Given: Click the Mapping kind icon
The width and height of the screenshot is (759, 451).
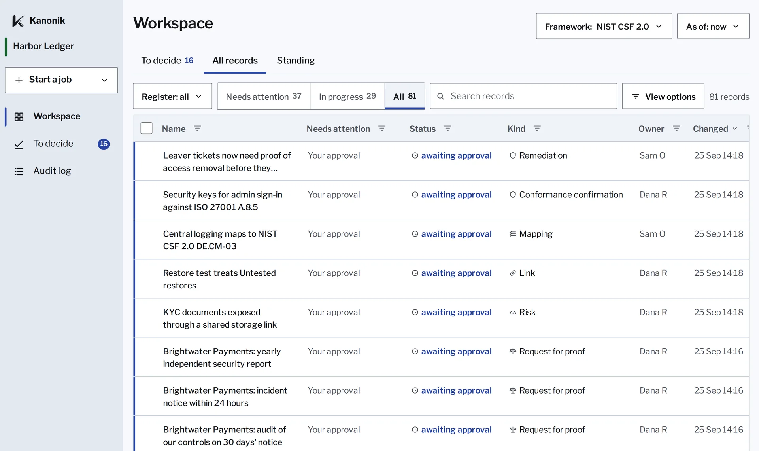Looking at the screenshot, I should pos(513,234).
